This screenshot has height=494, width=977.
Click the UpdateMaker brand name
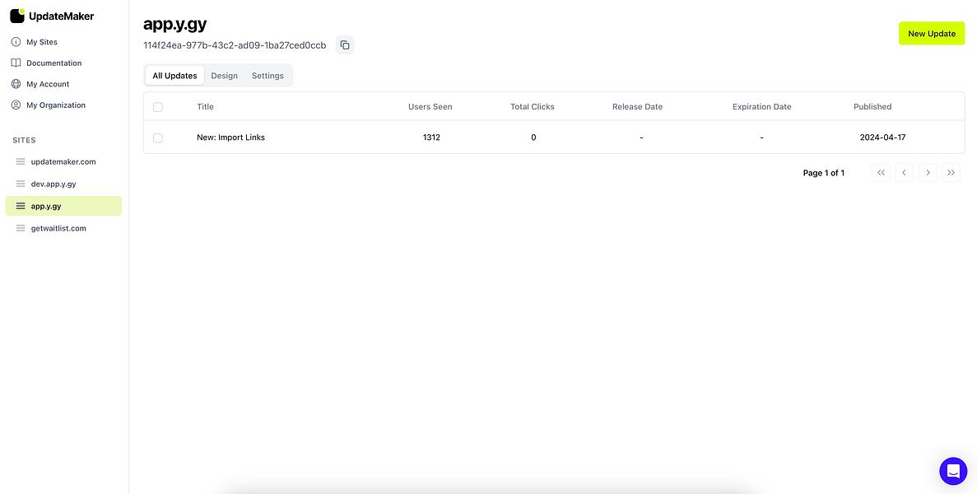61,16
